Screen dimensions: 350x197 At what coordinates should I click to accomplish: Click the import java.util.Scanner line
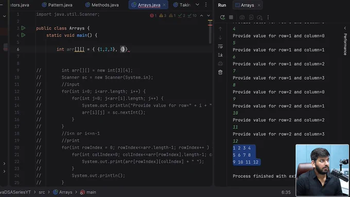click(x=68, y=14)
